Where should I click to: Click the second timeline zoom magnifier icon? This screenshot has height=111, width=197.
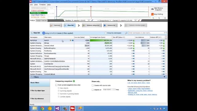pos(159,18)
